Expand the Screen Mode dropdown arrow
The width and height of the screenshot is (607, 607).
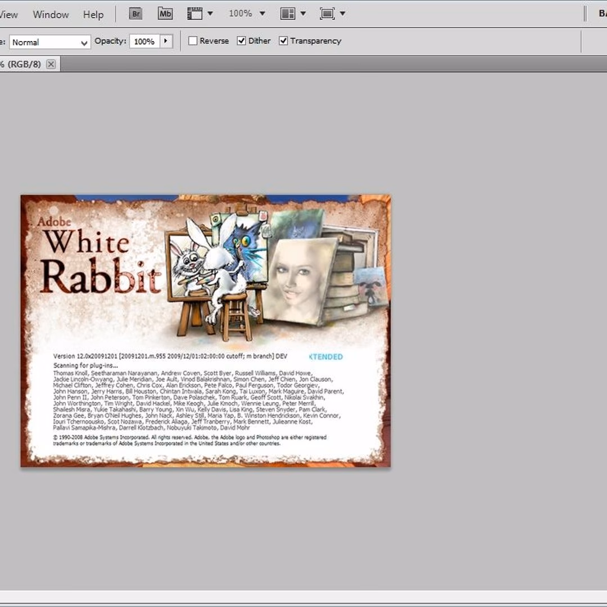[343, 13]
